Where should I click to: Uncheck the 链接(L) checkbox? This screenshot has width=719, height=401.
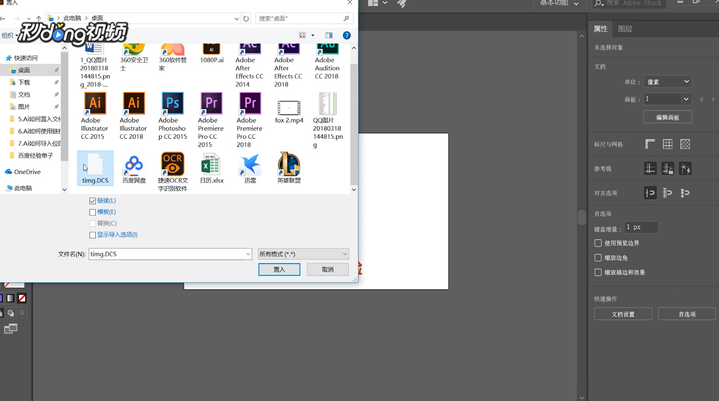click(x=92, y=201)
